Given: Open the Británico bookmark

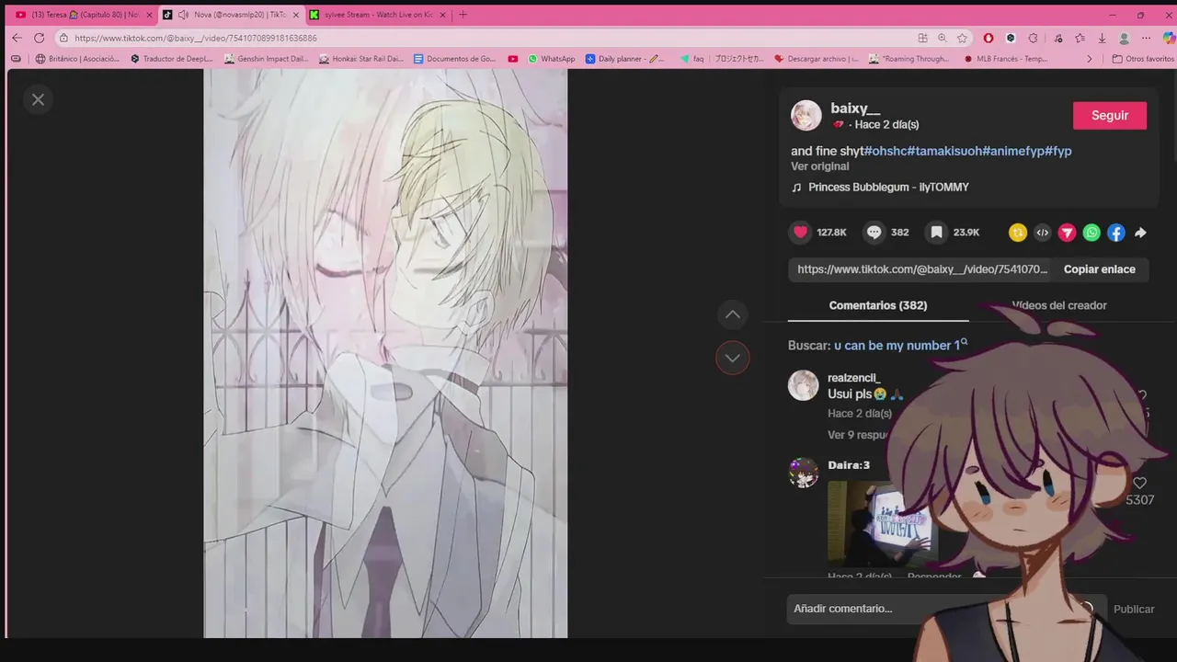Looking at the screenshot, I should pos(77,59).
